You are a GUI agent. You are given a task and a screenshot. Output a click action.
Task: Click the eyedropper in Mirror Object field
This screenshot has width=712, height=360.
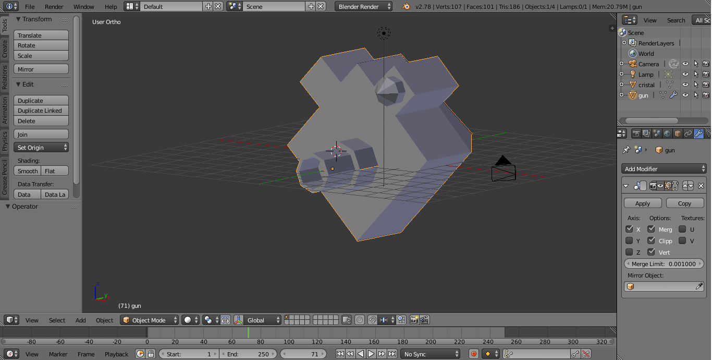(x=699, y=286)
